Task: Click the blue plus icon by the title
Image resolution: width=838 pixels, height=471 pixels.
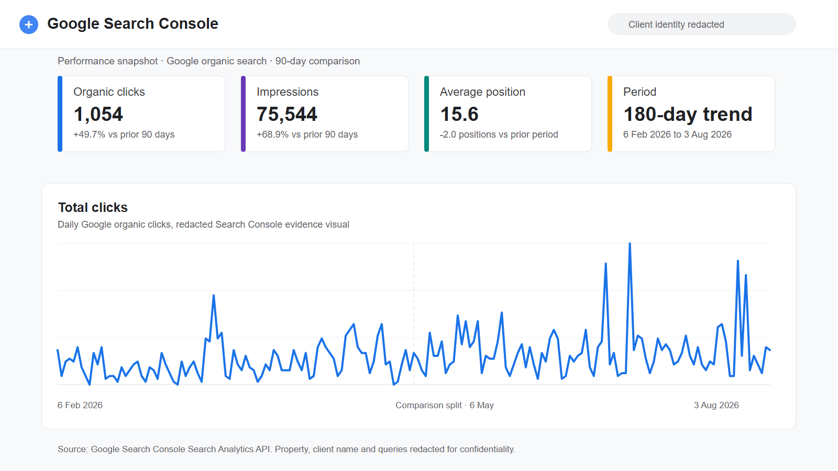Action: [x=29, y=25]
